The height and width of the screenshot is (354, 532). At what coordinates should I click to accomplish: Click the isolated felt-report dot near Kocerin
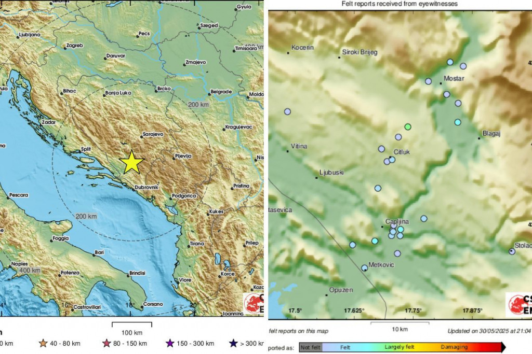pos(287,110)
